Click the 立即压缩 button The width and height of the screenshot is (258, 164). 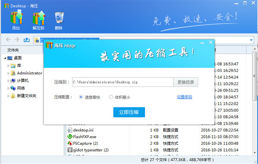[129, 112]
